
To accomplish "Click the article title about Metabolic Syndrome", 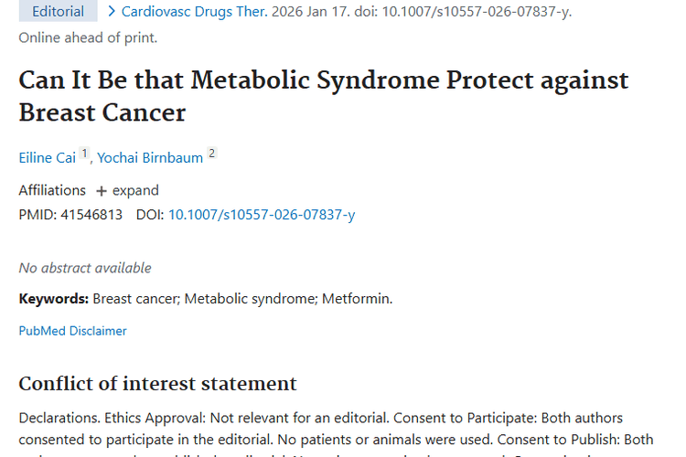I will click(x=323, y=96).
